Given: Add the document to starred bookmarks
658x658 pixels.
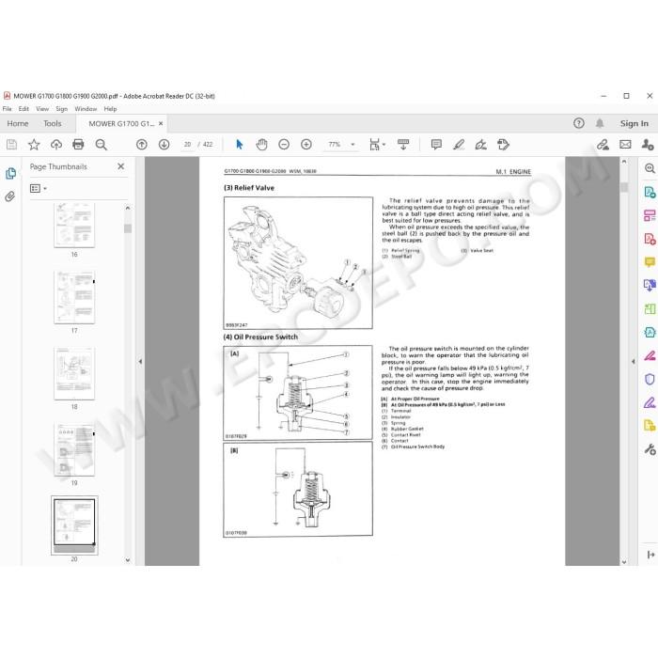Looking at the screenshot, I should pyautogui.click(x=34, y=145).
